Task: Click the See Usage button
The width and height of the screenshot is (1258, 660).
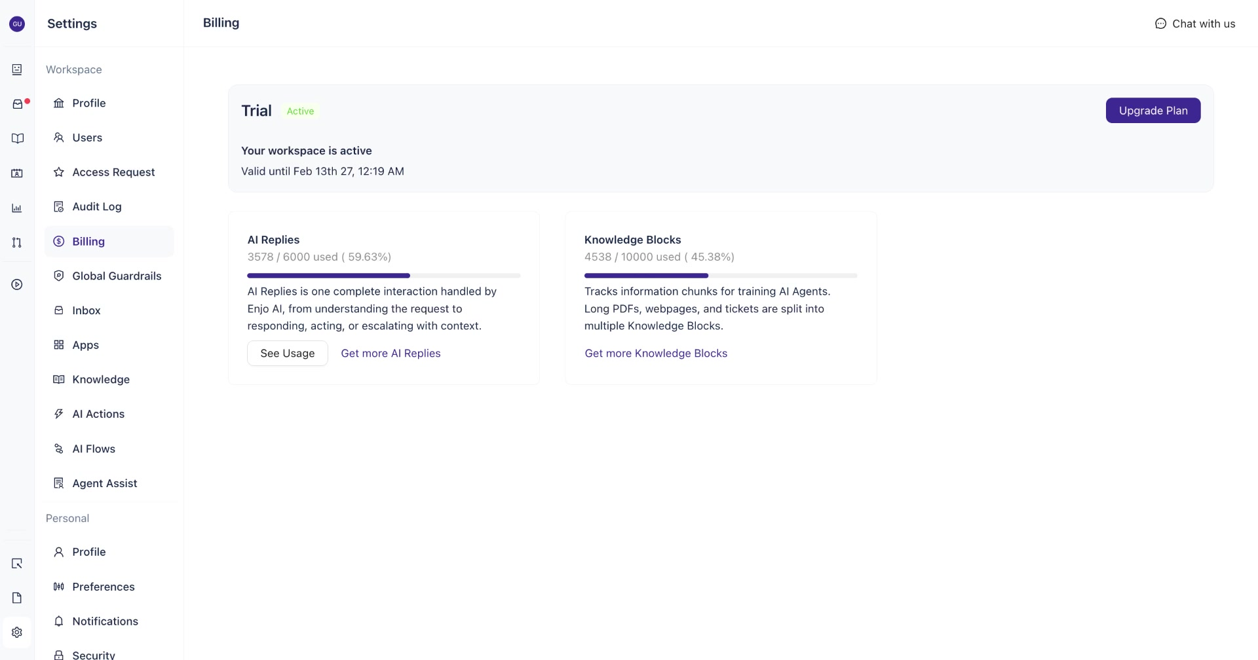Action: (288, 353)
